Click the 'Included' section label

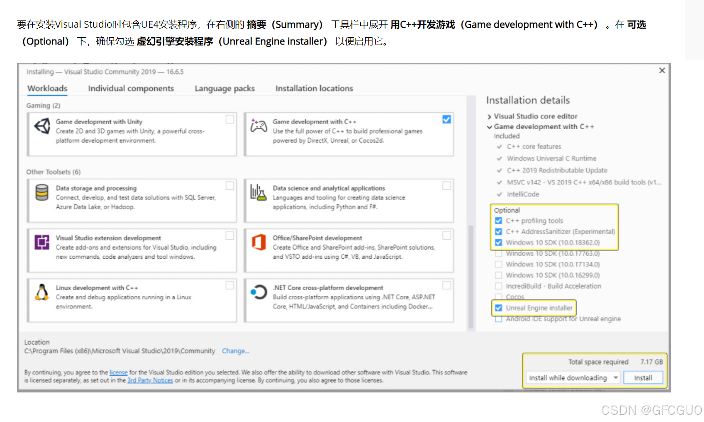click(507, 136)
